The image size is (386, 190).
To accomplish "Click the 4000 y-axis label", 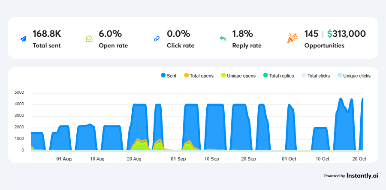I will (19, 104).
